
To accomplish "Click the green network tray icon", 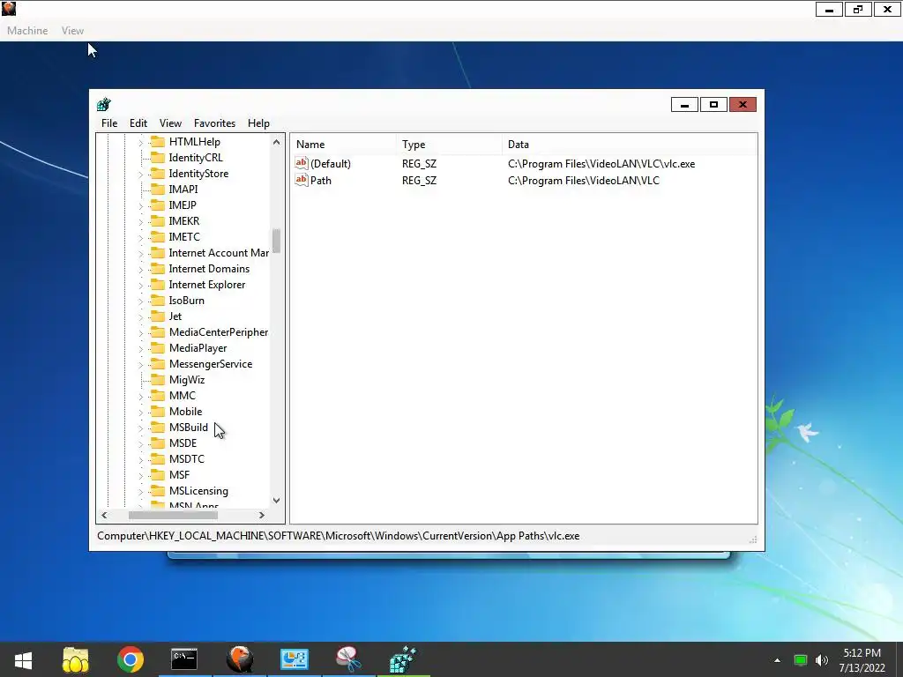I will (x=801, y=660).
